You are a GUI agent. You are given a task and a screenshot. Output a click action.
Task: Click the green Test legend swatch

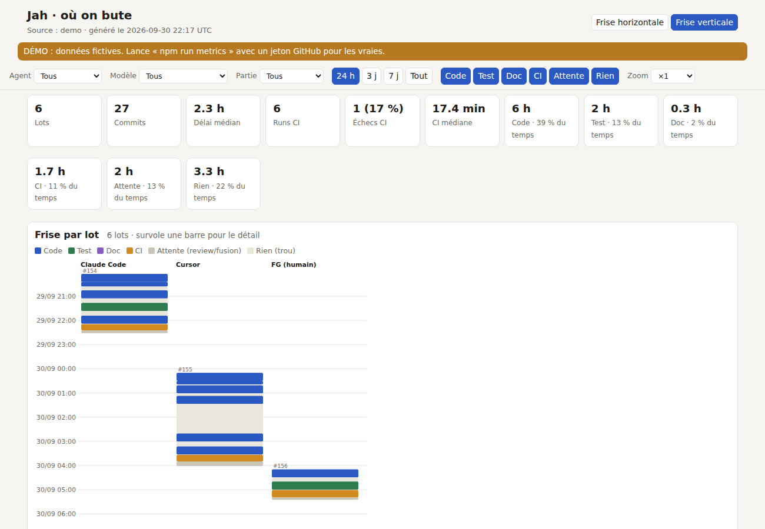pos(72,251)
